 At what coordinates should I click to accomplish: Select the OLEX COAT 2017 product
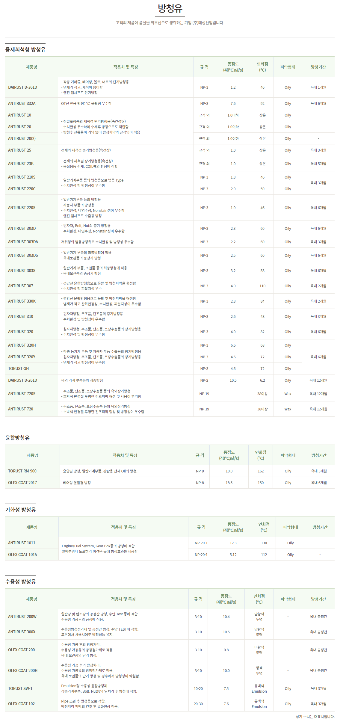23,483
